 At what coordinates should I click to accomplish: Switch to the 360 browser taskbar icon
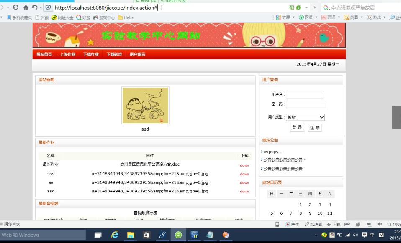[178, 235]
